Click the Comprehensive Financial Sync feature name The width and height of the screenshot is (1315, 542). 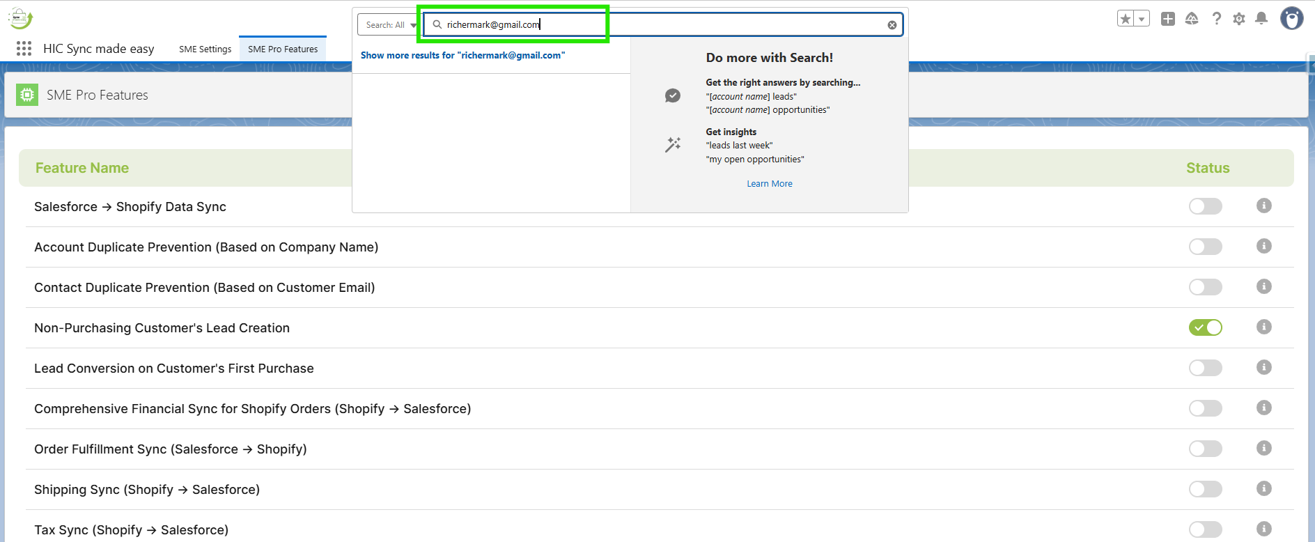click(253, 409)
